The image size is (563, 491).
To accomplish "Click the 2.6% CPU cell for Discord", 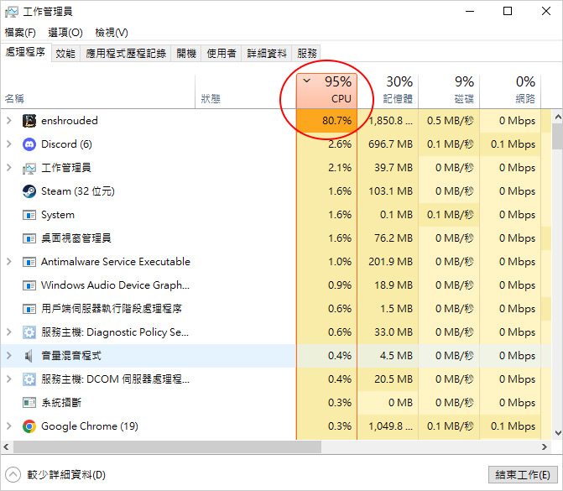I will click(x=326, y=144).
